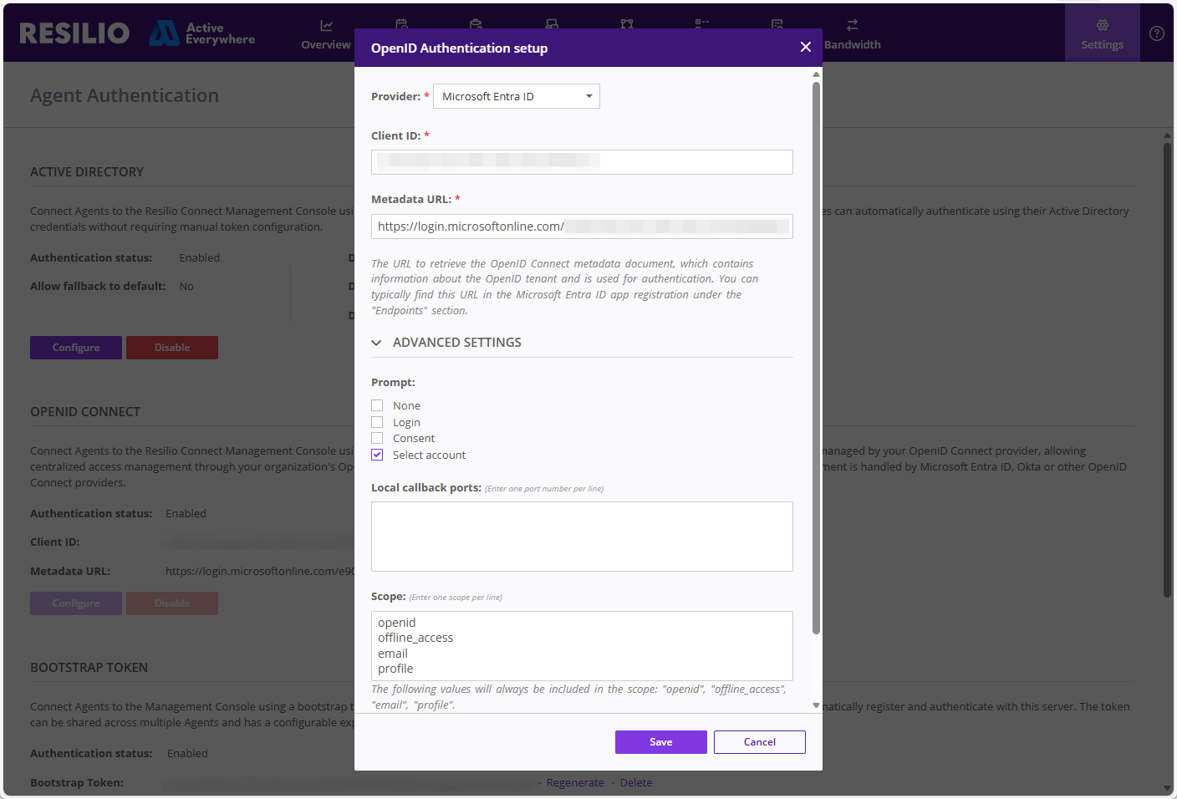Click the "BOOTSTRAP TOKEN" section heading
The image size is (1177, 799).
point(89,668)
